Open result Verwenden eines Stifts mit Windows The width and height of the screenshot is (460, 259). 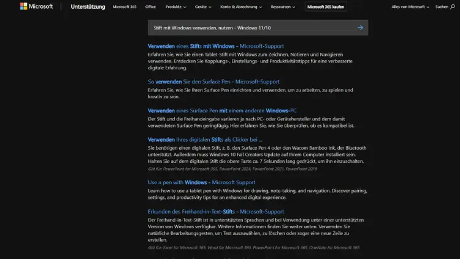click(x=216, y=46)
